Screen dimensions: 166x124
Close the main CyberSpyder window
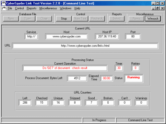pyautogui.click(x=162, y=4)
